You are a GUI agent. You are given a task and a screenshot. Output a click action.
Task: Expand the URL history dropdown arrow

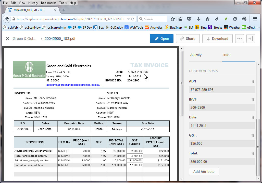128,19
